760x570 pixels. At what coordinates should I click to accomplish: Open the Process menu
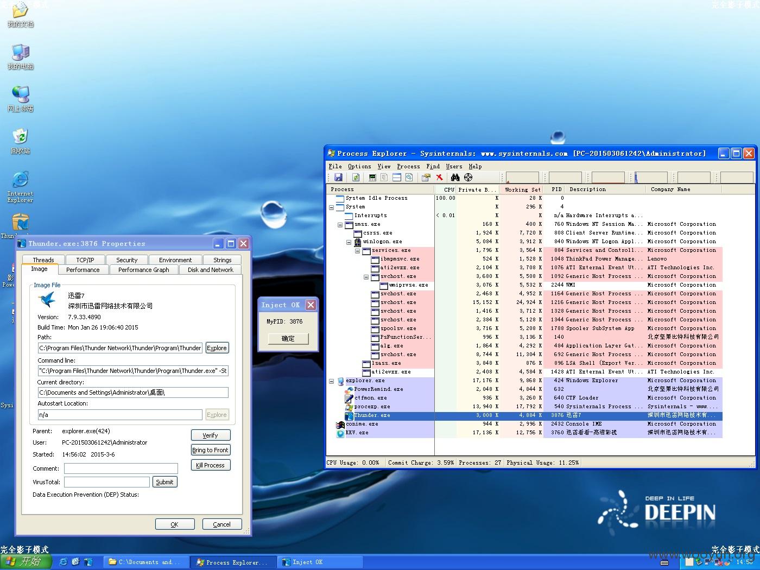(408, 166)
